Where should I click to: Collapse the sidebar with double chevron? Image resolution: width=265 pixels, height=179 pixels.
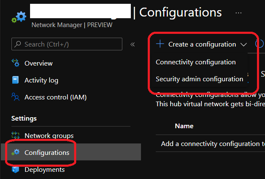point(132,44)
